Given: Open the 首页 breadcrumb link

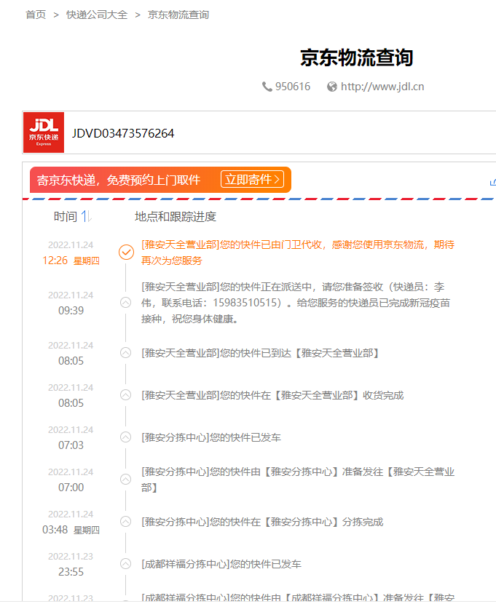Looking at the screenshot, I should 36,15.
